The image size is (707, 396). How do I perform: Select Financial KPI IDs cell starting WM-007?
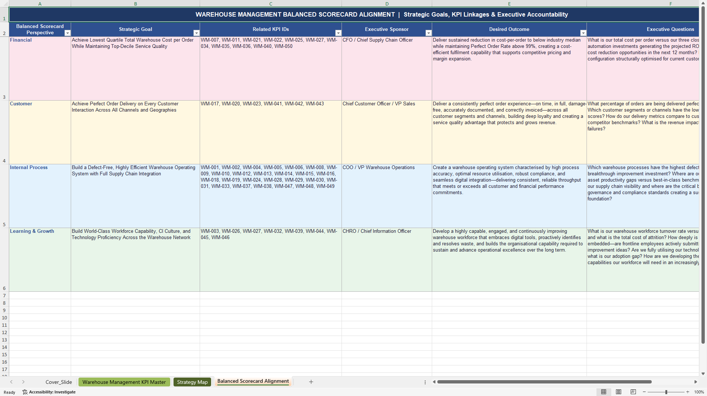pos(271,69)
